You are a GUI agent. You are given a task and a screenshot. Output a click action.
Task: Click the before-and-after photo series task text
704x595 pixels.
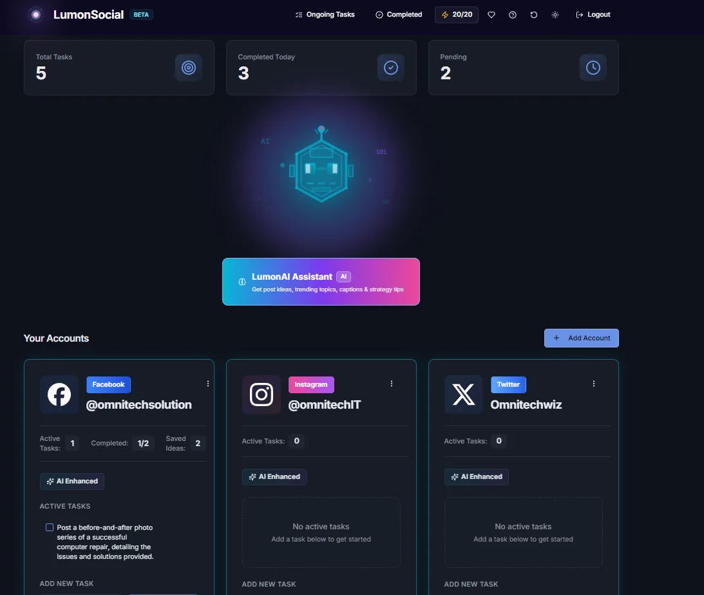(105, 542)
